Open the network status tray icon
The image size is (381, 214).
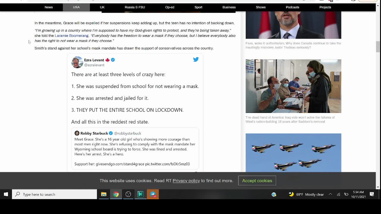click(338, 194)
